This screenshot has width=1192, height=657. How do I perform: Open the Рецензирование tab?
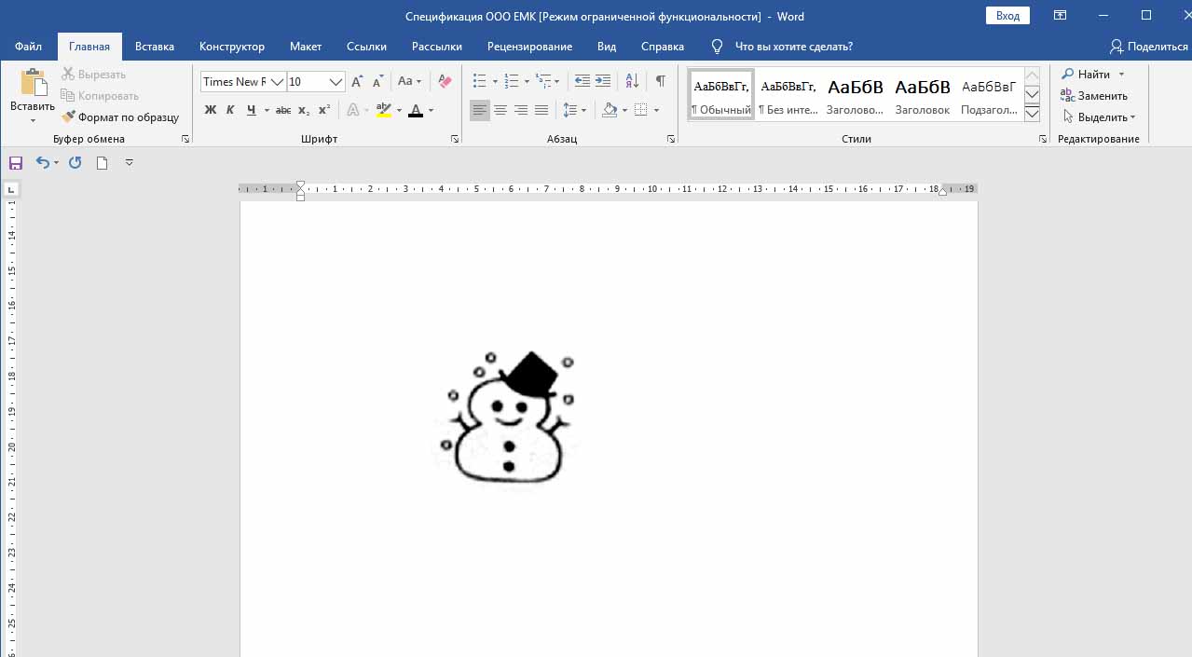pos(529,47)
